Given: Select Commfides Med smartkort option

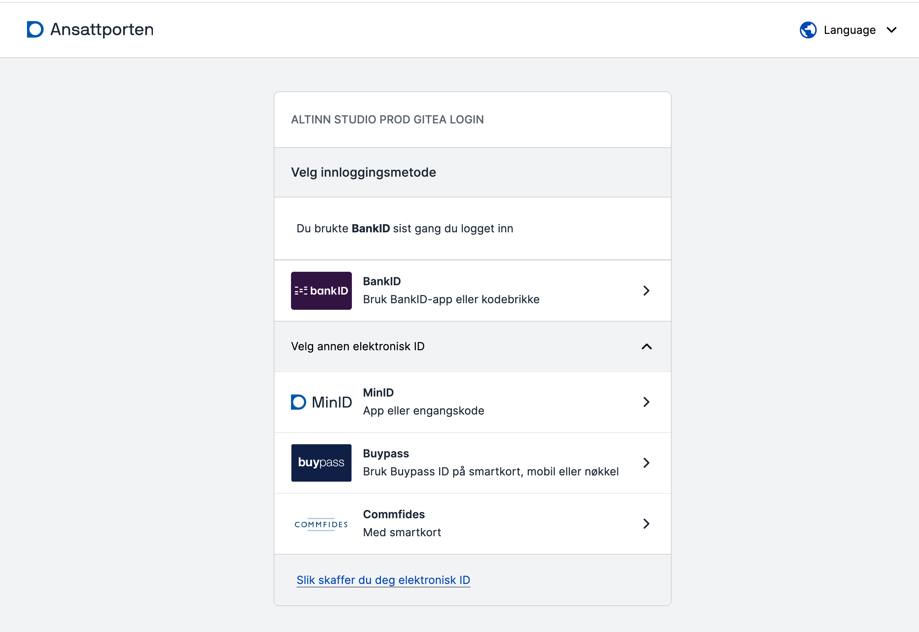Looking at the screenshot, I should click(472, 524).
